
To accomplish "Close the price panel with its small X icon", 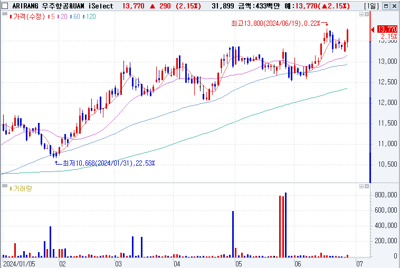I will pyautogui.click(x=367, y=14).
